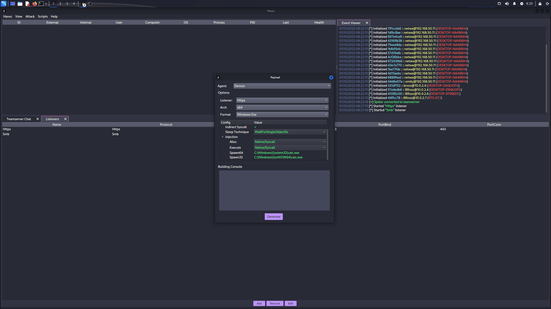Switch to workspace 4

click(x=74, y=4)
